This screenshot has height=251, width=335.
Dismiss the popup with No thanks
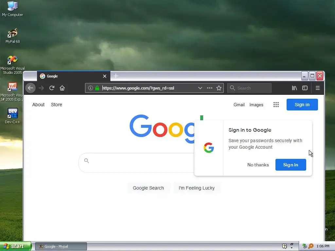click(258, 165)
